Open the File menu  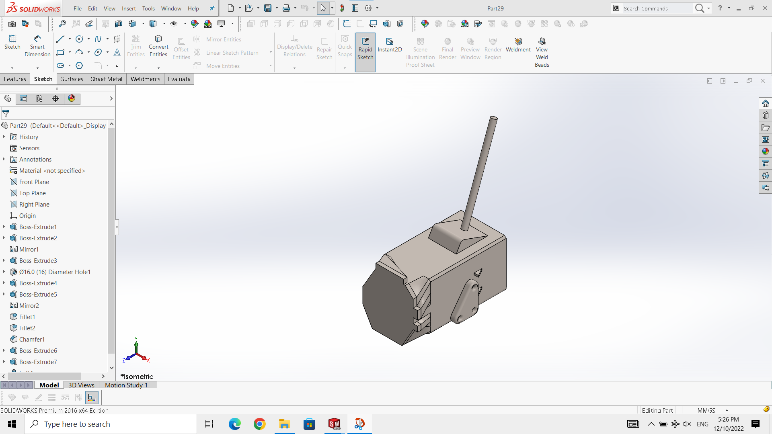point(78,8)
